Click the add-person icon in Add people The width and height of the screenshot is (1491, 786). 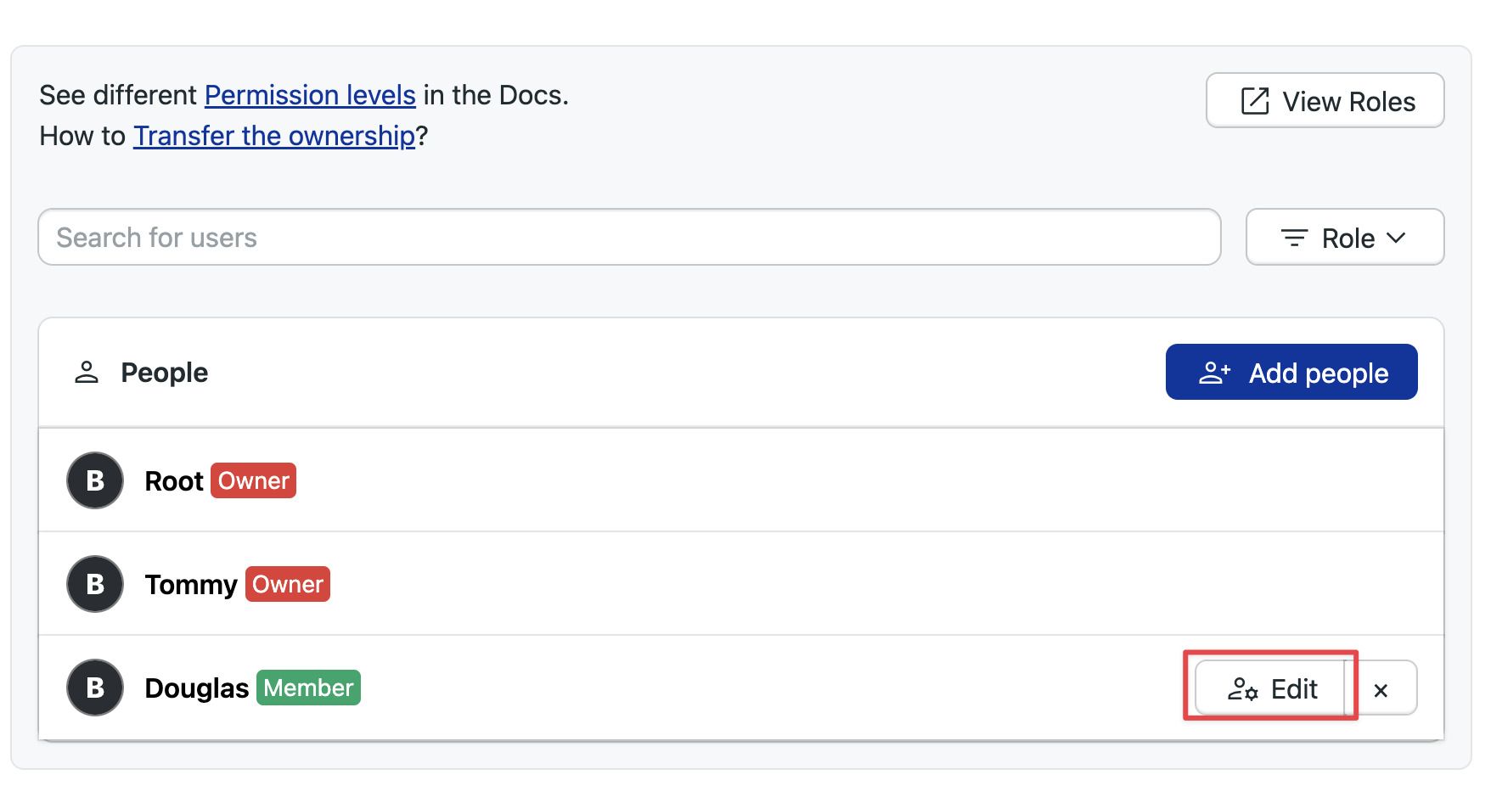pos(1214,373)
